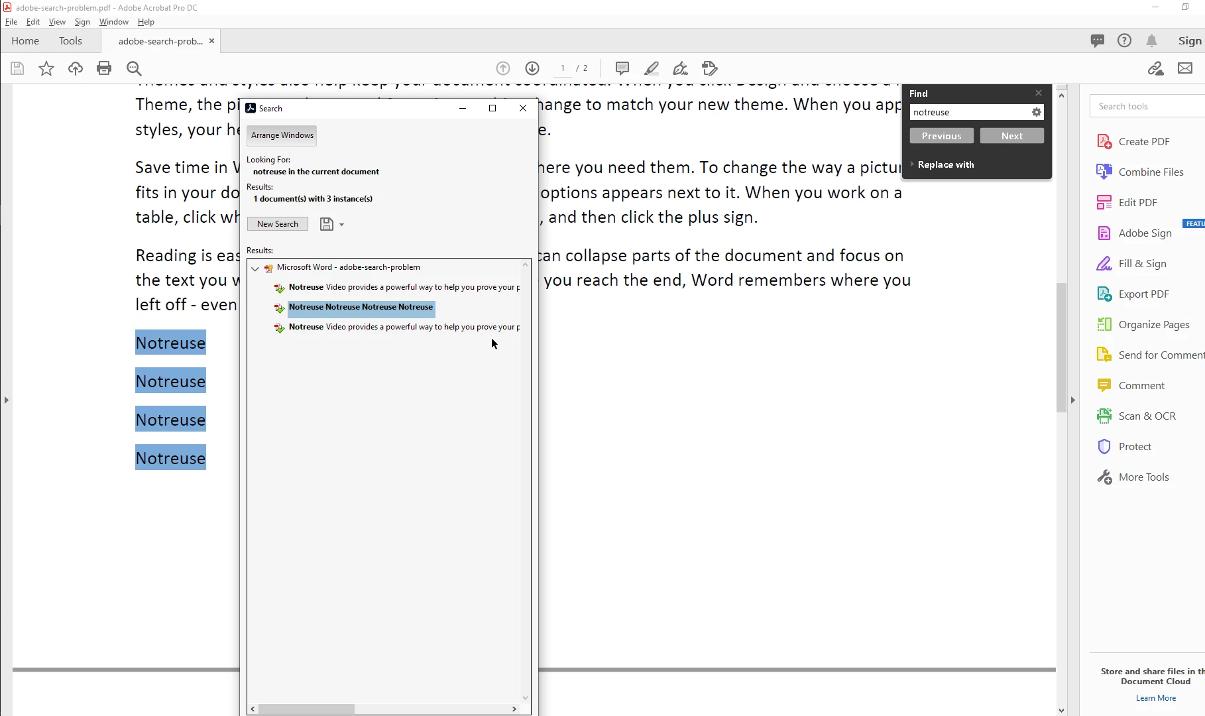Click the Arrange Windows button
This screenshot has width=1205, height=716.
click(x=282, y=135)
